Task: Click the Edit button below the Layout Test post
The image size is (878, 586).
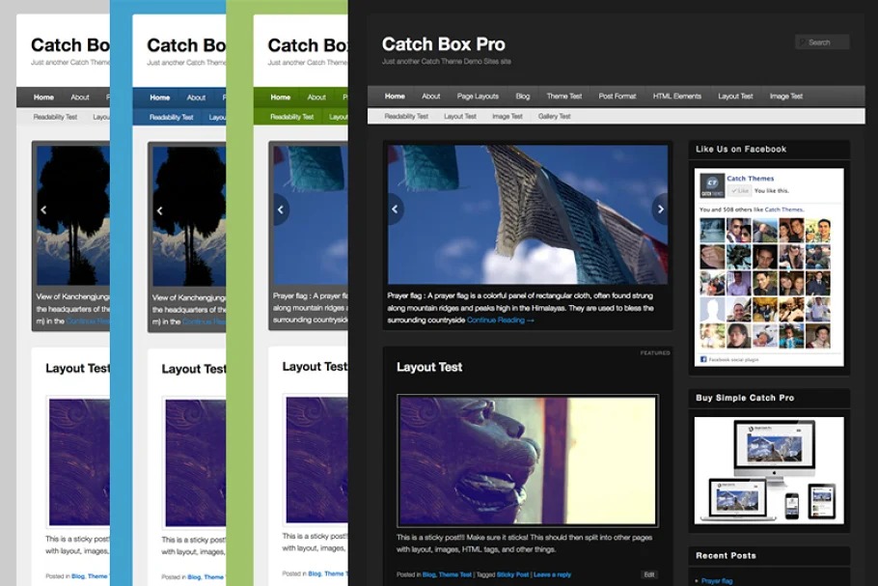Action: pos(649,574)
